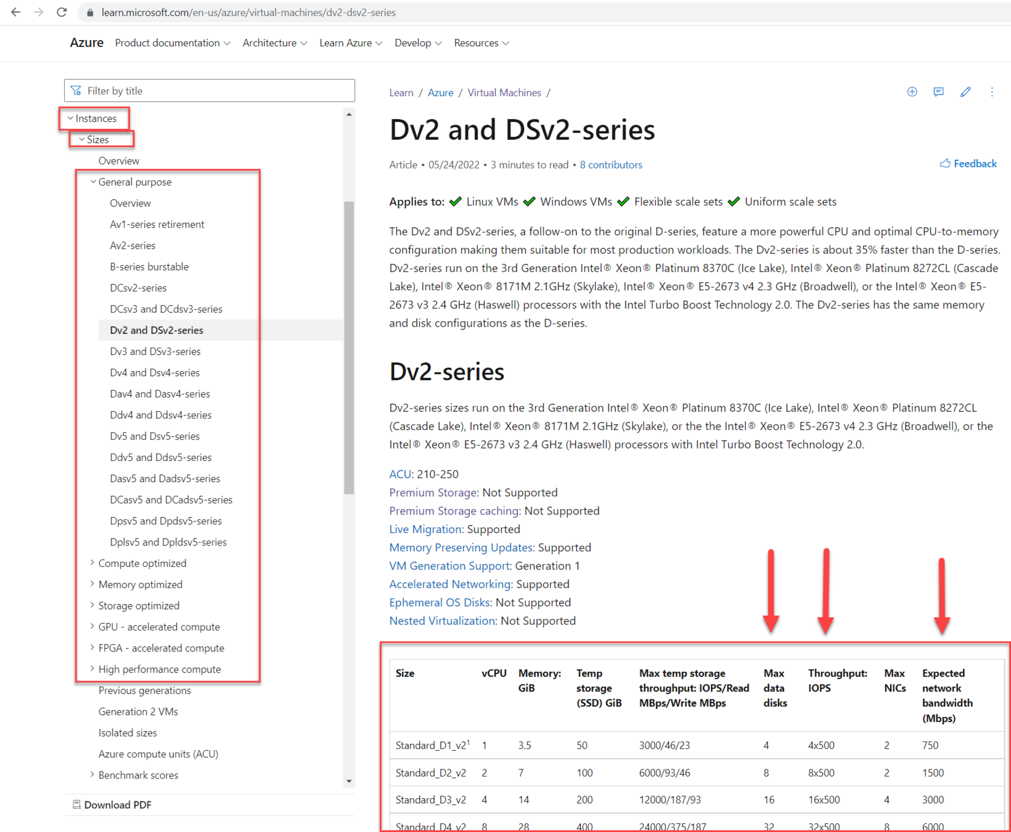
Task: Click Standard_D3_v2 table cell
Action: pos(431,799)
